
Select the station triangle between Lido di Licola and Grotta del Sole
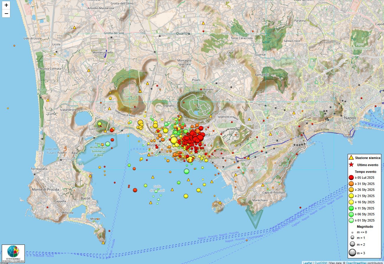[x=75, y=27]
